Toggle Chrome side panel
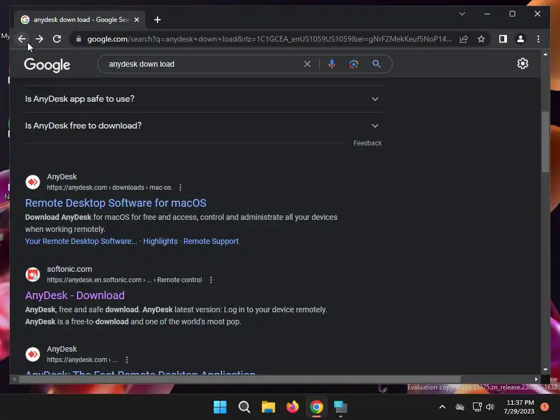This screenshot has width=560, height=420. (503, 39)
